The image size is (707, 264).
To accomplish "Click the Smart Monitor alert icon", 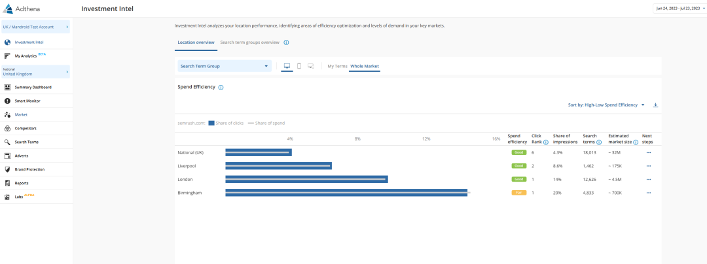I will [x=7, y=101].
